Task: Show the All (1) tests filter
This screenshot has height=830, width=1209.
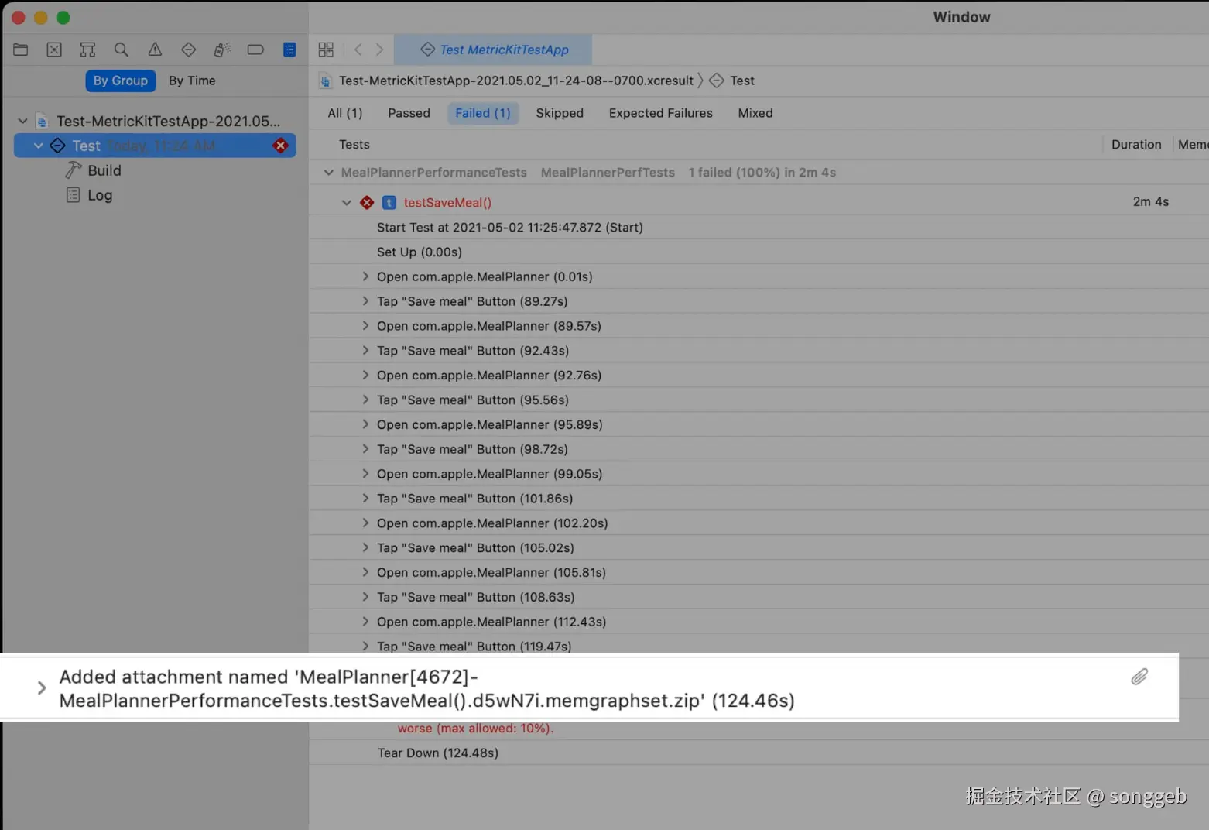Action: click(345, 113)
